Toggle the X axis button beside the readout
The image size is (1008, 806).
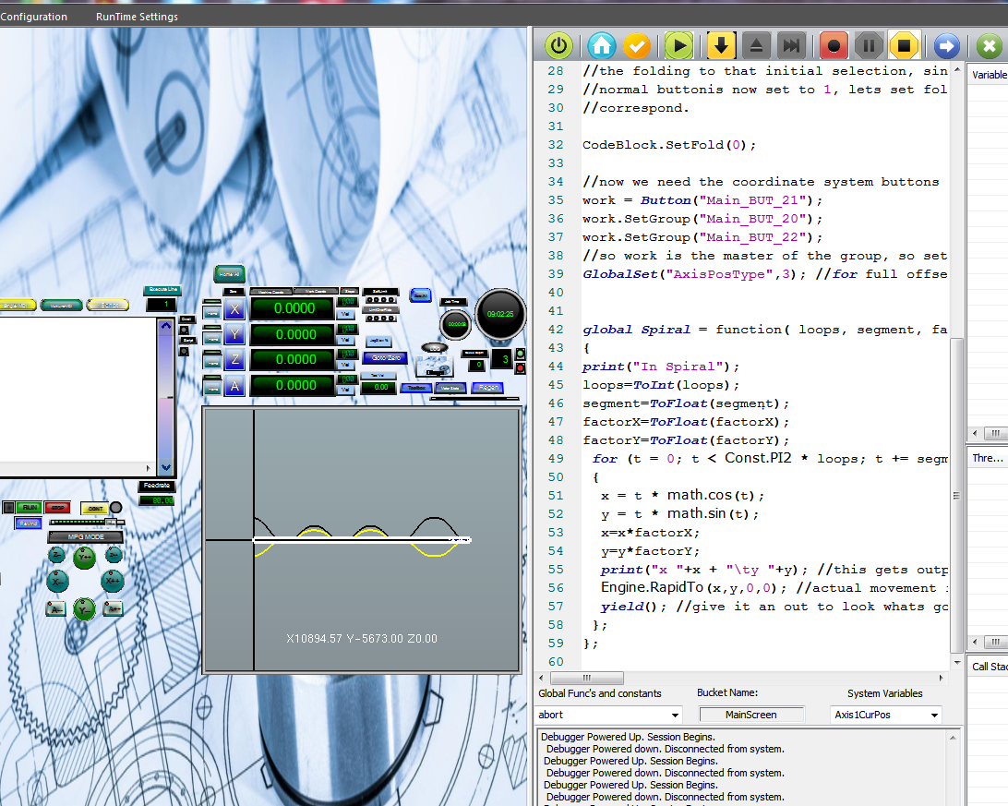pyautogui.click(x=234, y=309)
